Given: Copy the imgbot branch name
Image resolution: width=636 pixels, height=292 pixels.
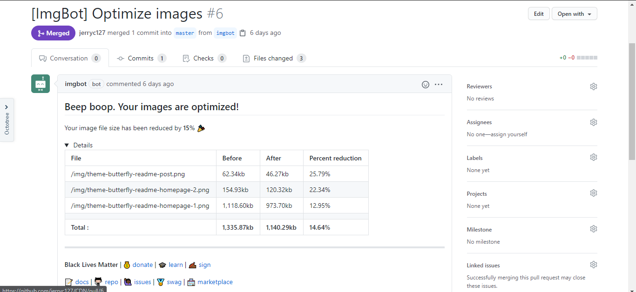Looking at the screenshot, I should pyautogui.click(x=242, y=33).
